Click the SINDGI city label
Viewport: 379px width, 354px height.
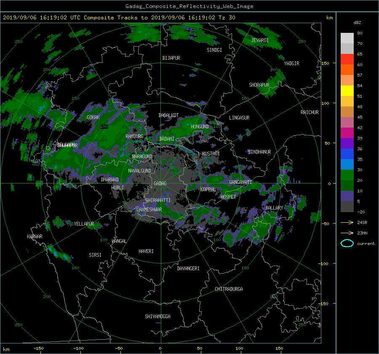[214, 50]
